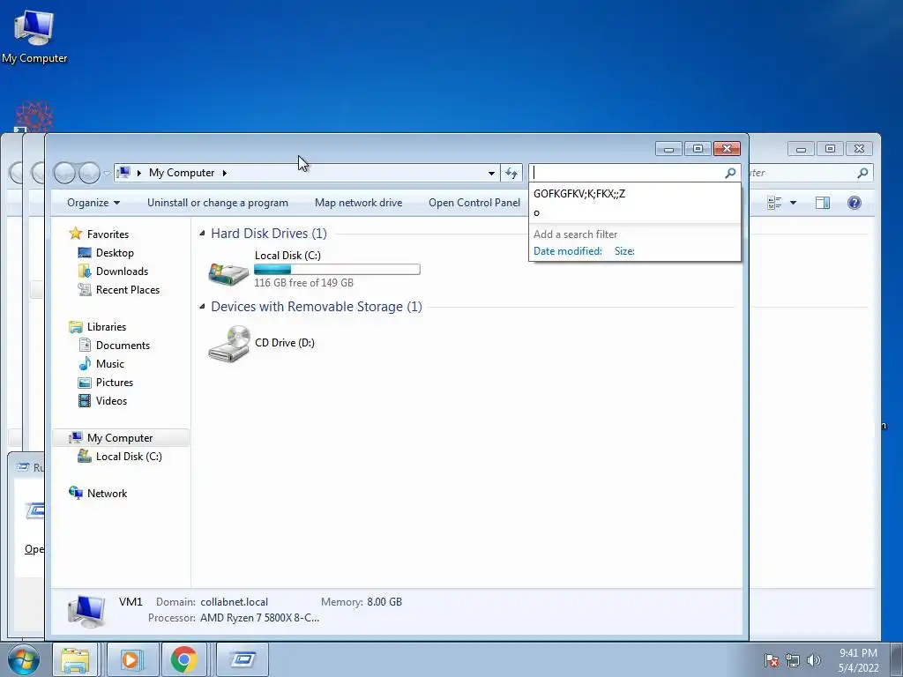Open Recent Places in Favorites
Image resolution: width=903 pixels, height=677 pixels.
127,289
